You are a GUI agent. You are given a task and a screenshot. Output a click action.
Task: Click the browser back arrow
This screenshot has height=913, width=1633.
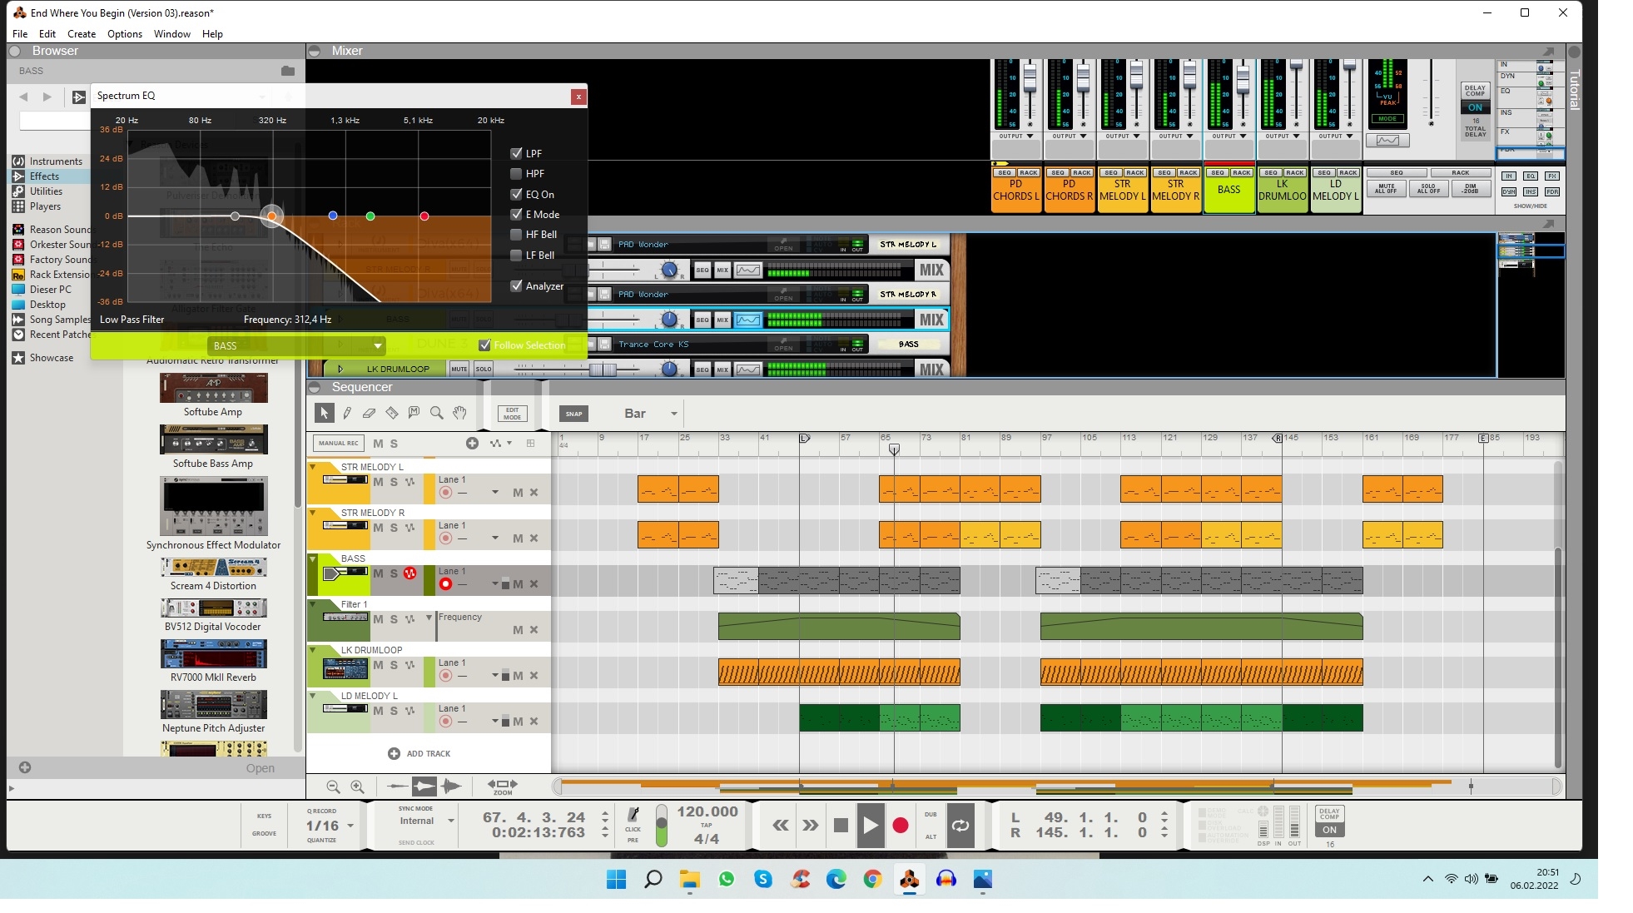pyautogui.click(x=23, y=97)
